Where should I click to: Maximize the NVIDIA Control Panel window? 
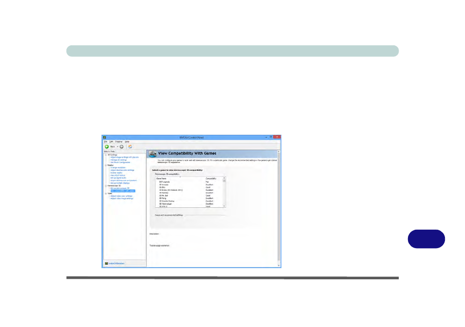tap(271, 137)
